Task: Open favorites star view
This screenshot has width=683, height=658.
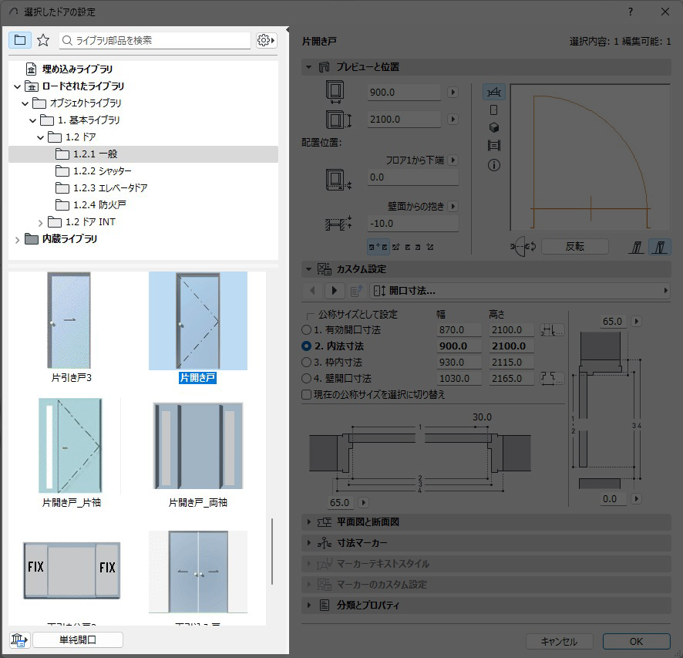Action: pos(43,40)
